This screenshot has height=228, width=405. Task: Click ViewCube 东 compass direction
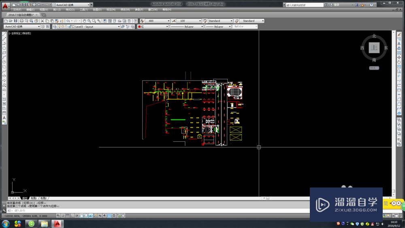coord(386,48)
